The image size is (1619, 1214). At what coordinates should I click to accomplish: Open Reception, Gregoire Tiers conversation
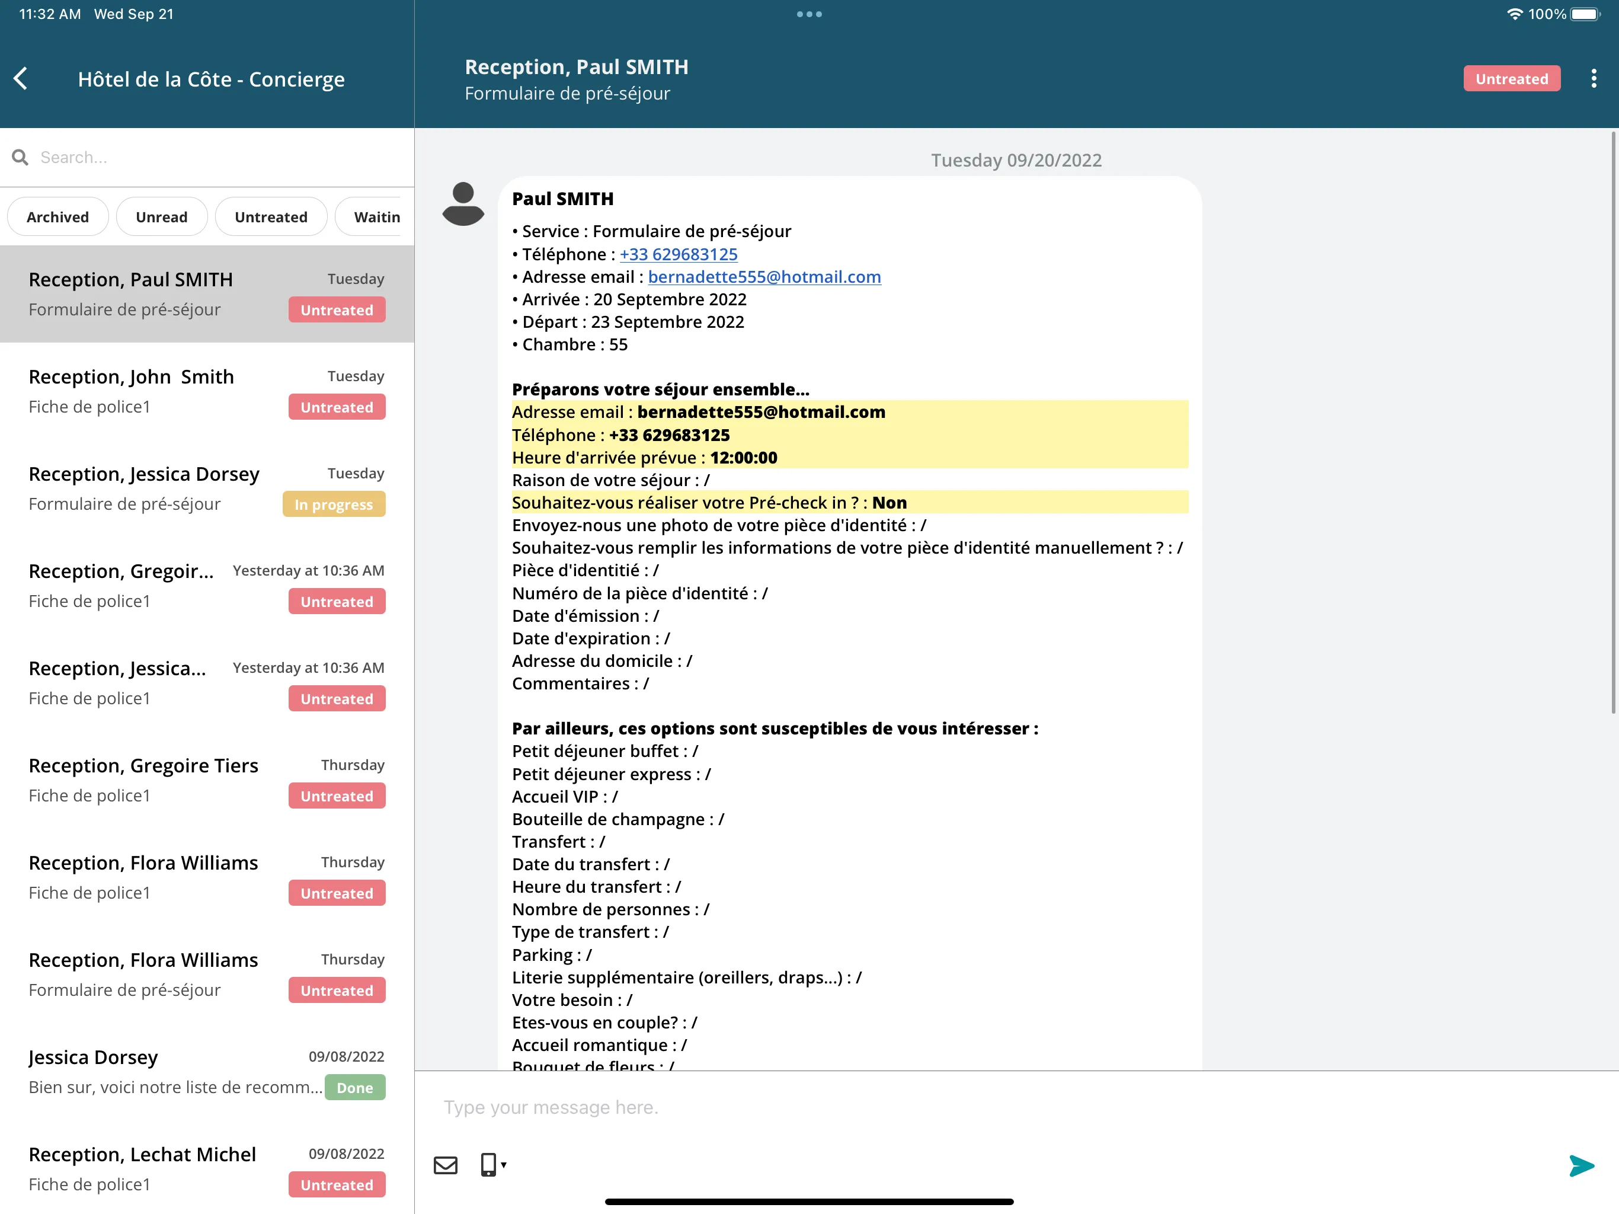point(207,781)
